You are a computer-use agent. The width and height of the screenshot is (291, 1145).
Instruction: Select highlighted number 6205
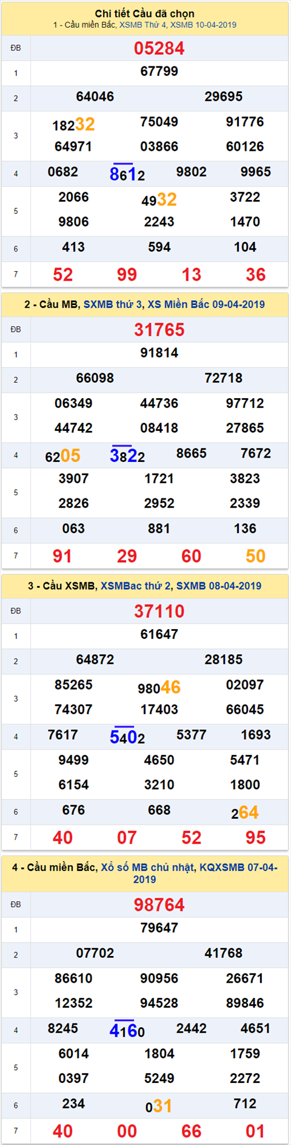pyautogui.click(x=62, y=456)
